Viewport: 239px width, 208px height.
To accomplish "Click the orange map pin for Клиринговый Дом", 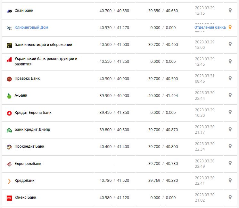I will point(230,27).
